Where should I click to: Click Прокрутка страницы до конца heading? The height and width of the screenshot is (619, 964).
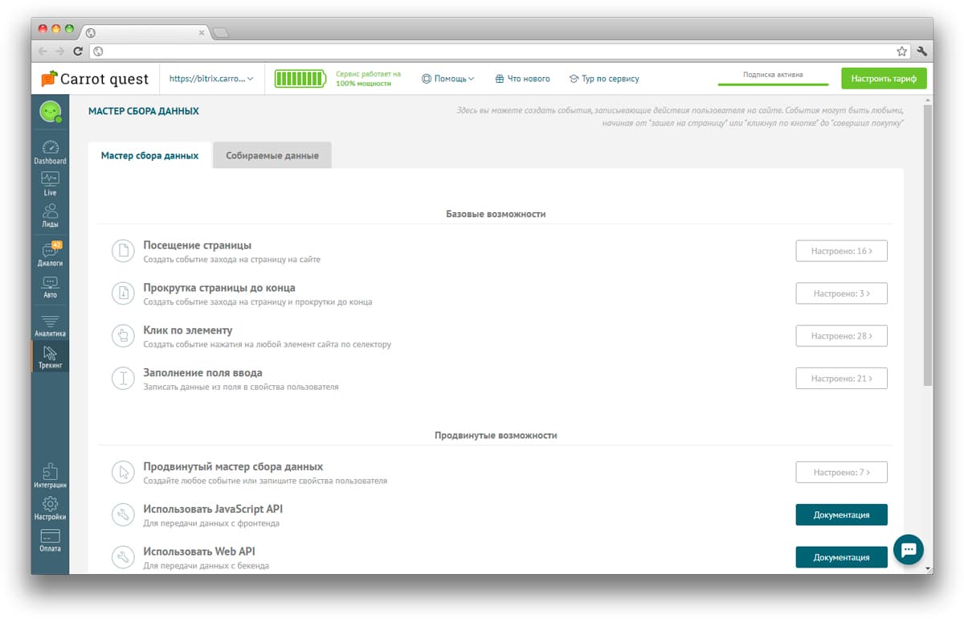219,288
